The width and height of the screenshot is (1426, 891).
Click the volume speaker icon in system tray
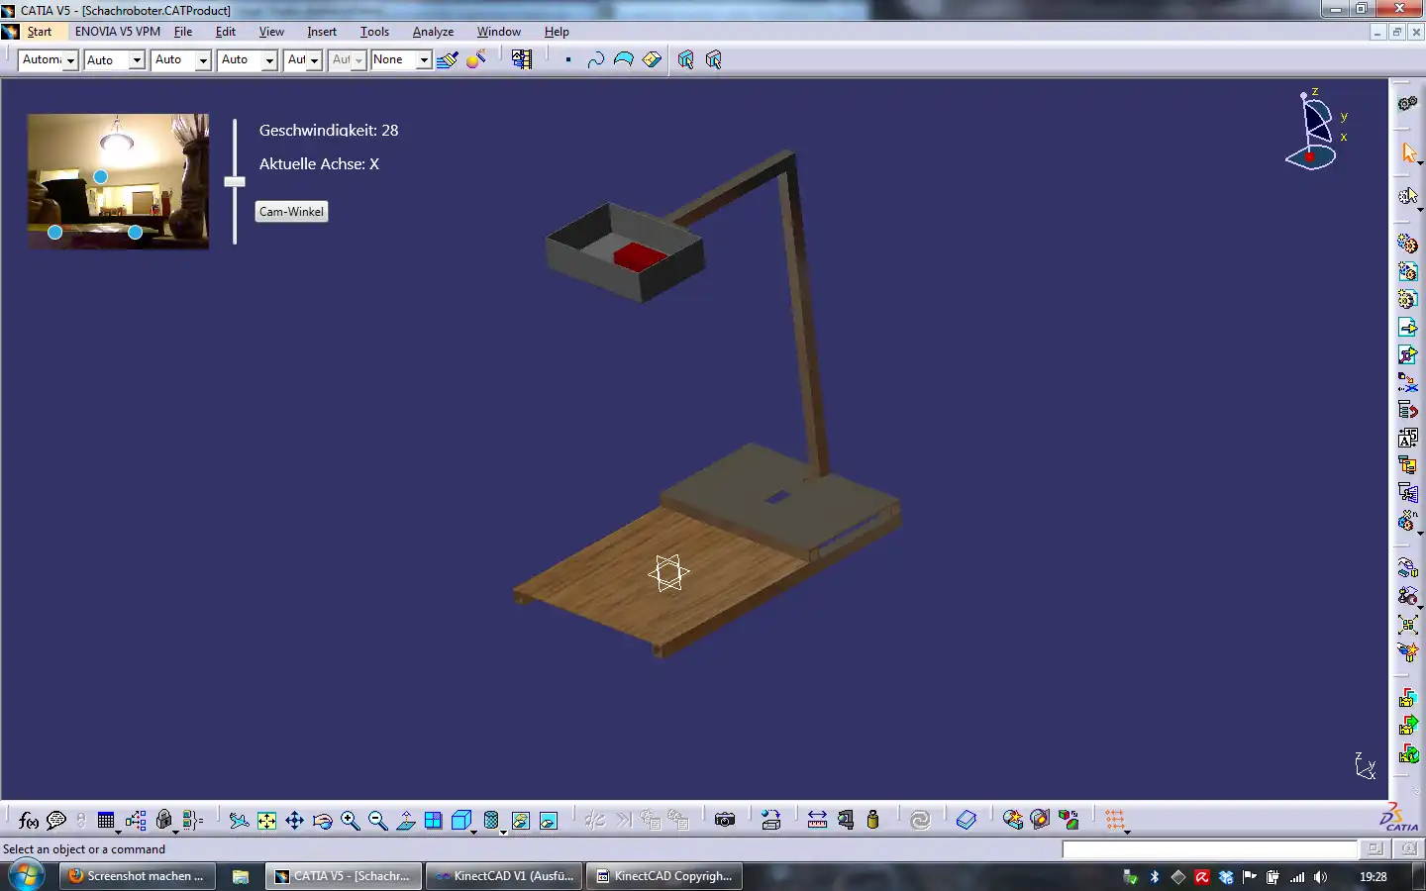click(1321, 877)
